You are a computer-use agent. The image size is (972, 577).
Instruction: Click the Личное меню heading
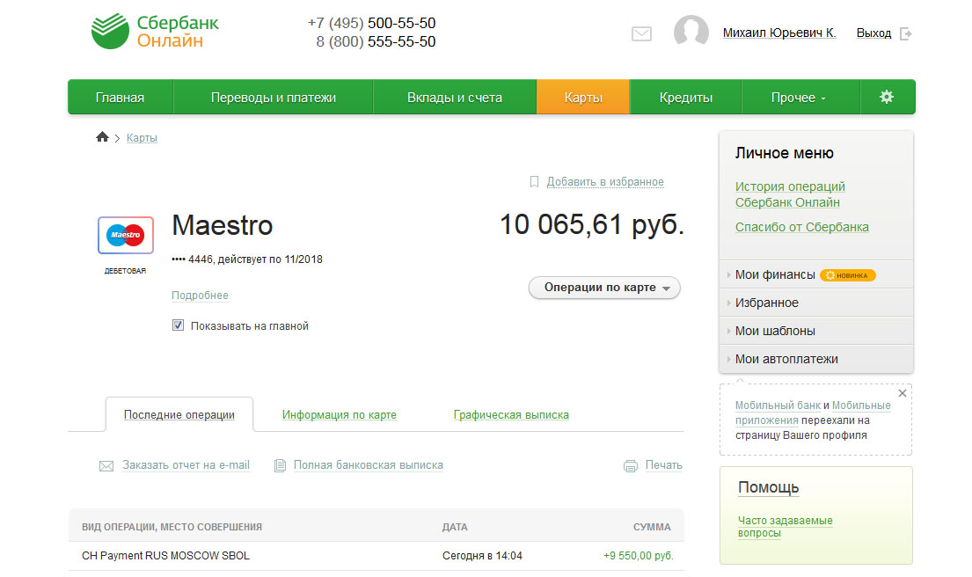tap(784, 153)
